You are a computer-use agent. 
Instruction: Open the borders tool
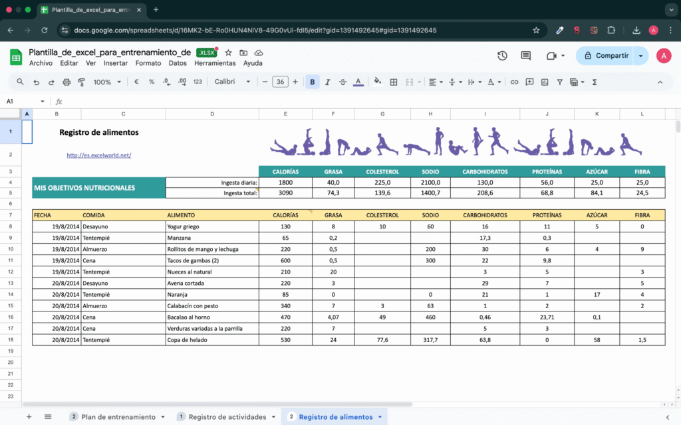point(394,82)
